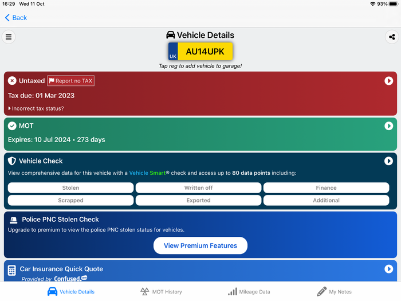Screen dimensions: 401x301
Task: Open Untaxed details with the arrow
Action: click(389, 81)
